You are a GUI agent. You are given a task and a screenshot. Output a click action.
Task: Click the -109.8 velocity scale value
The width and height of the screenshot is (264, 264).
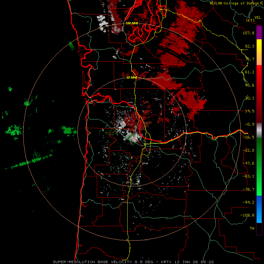tap(247, 215)
